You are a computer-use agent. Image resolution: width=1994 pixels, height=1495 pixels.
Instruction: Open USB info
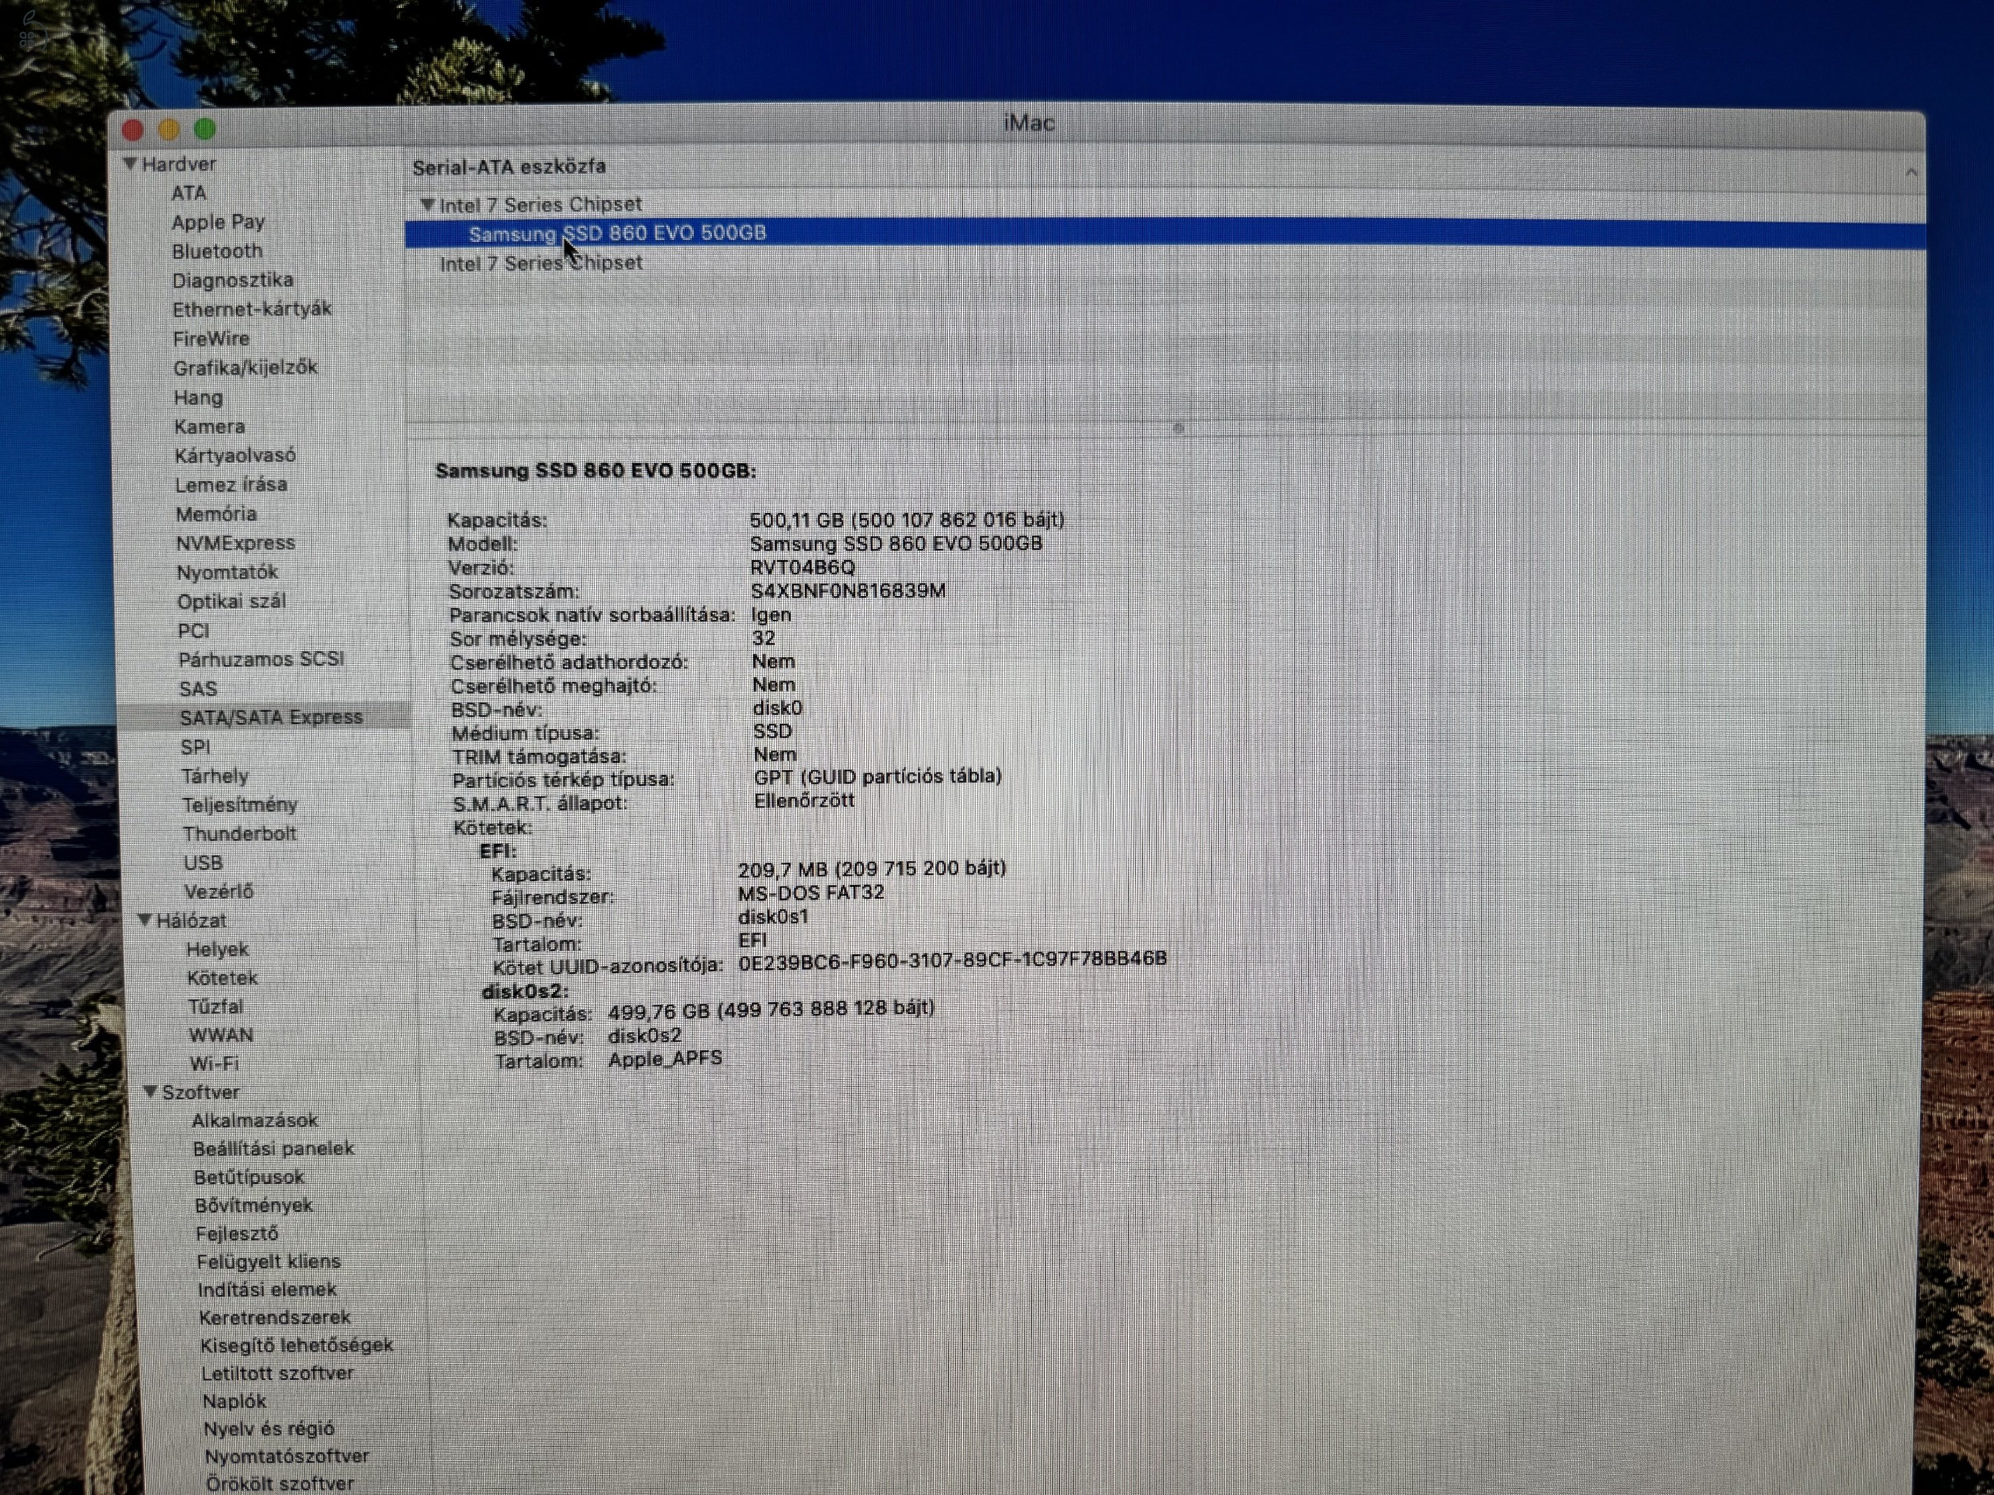tap(203, 862)
